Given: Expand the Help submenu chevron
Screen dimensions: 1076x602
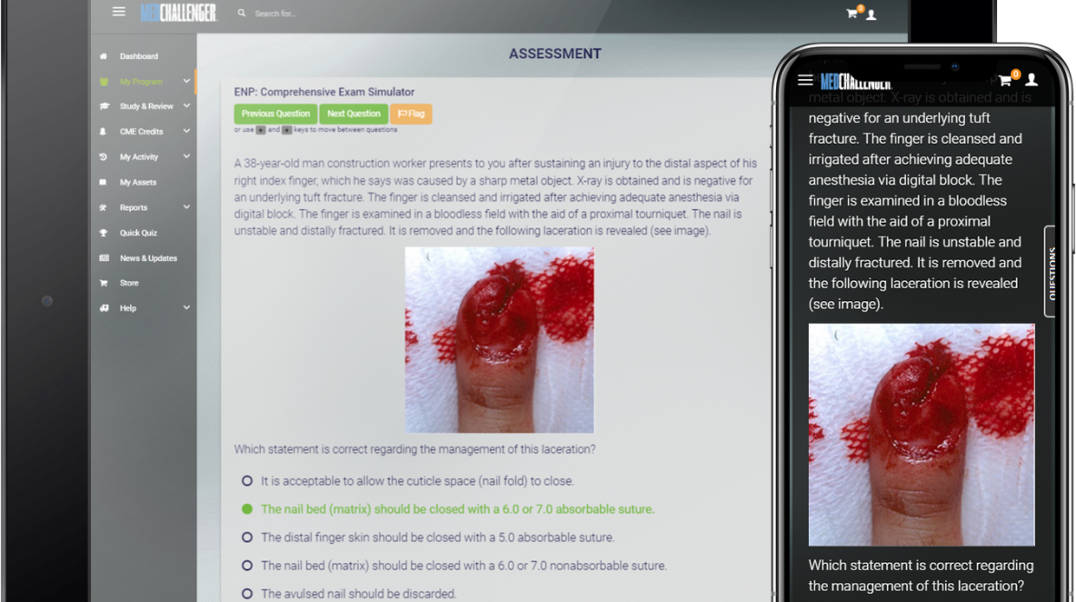Looking at the screenshot, I should (186, 307).
